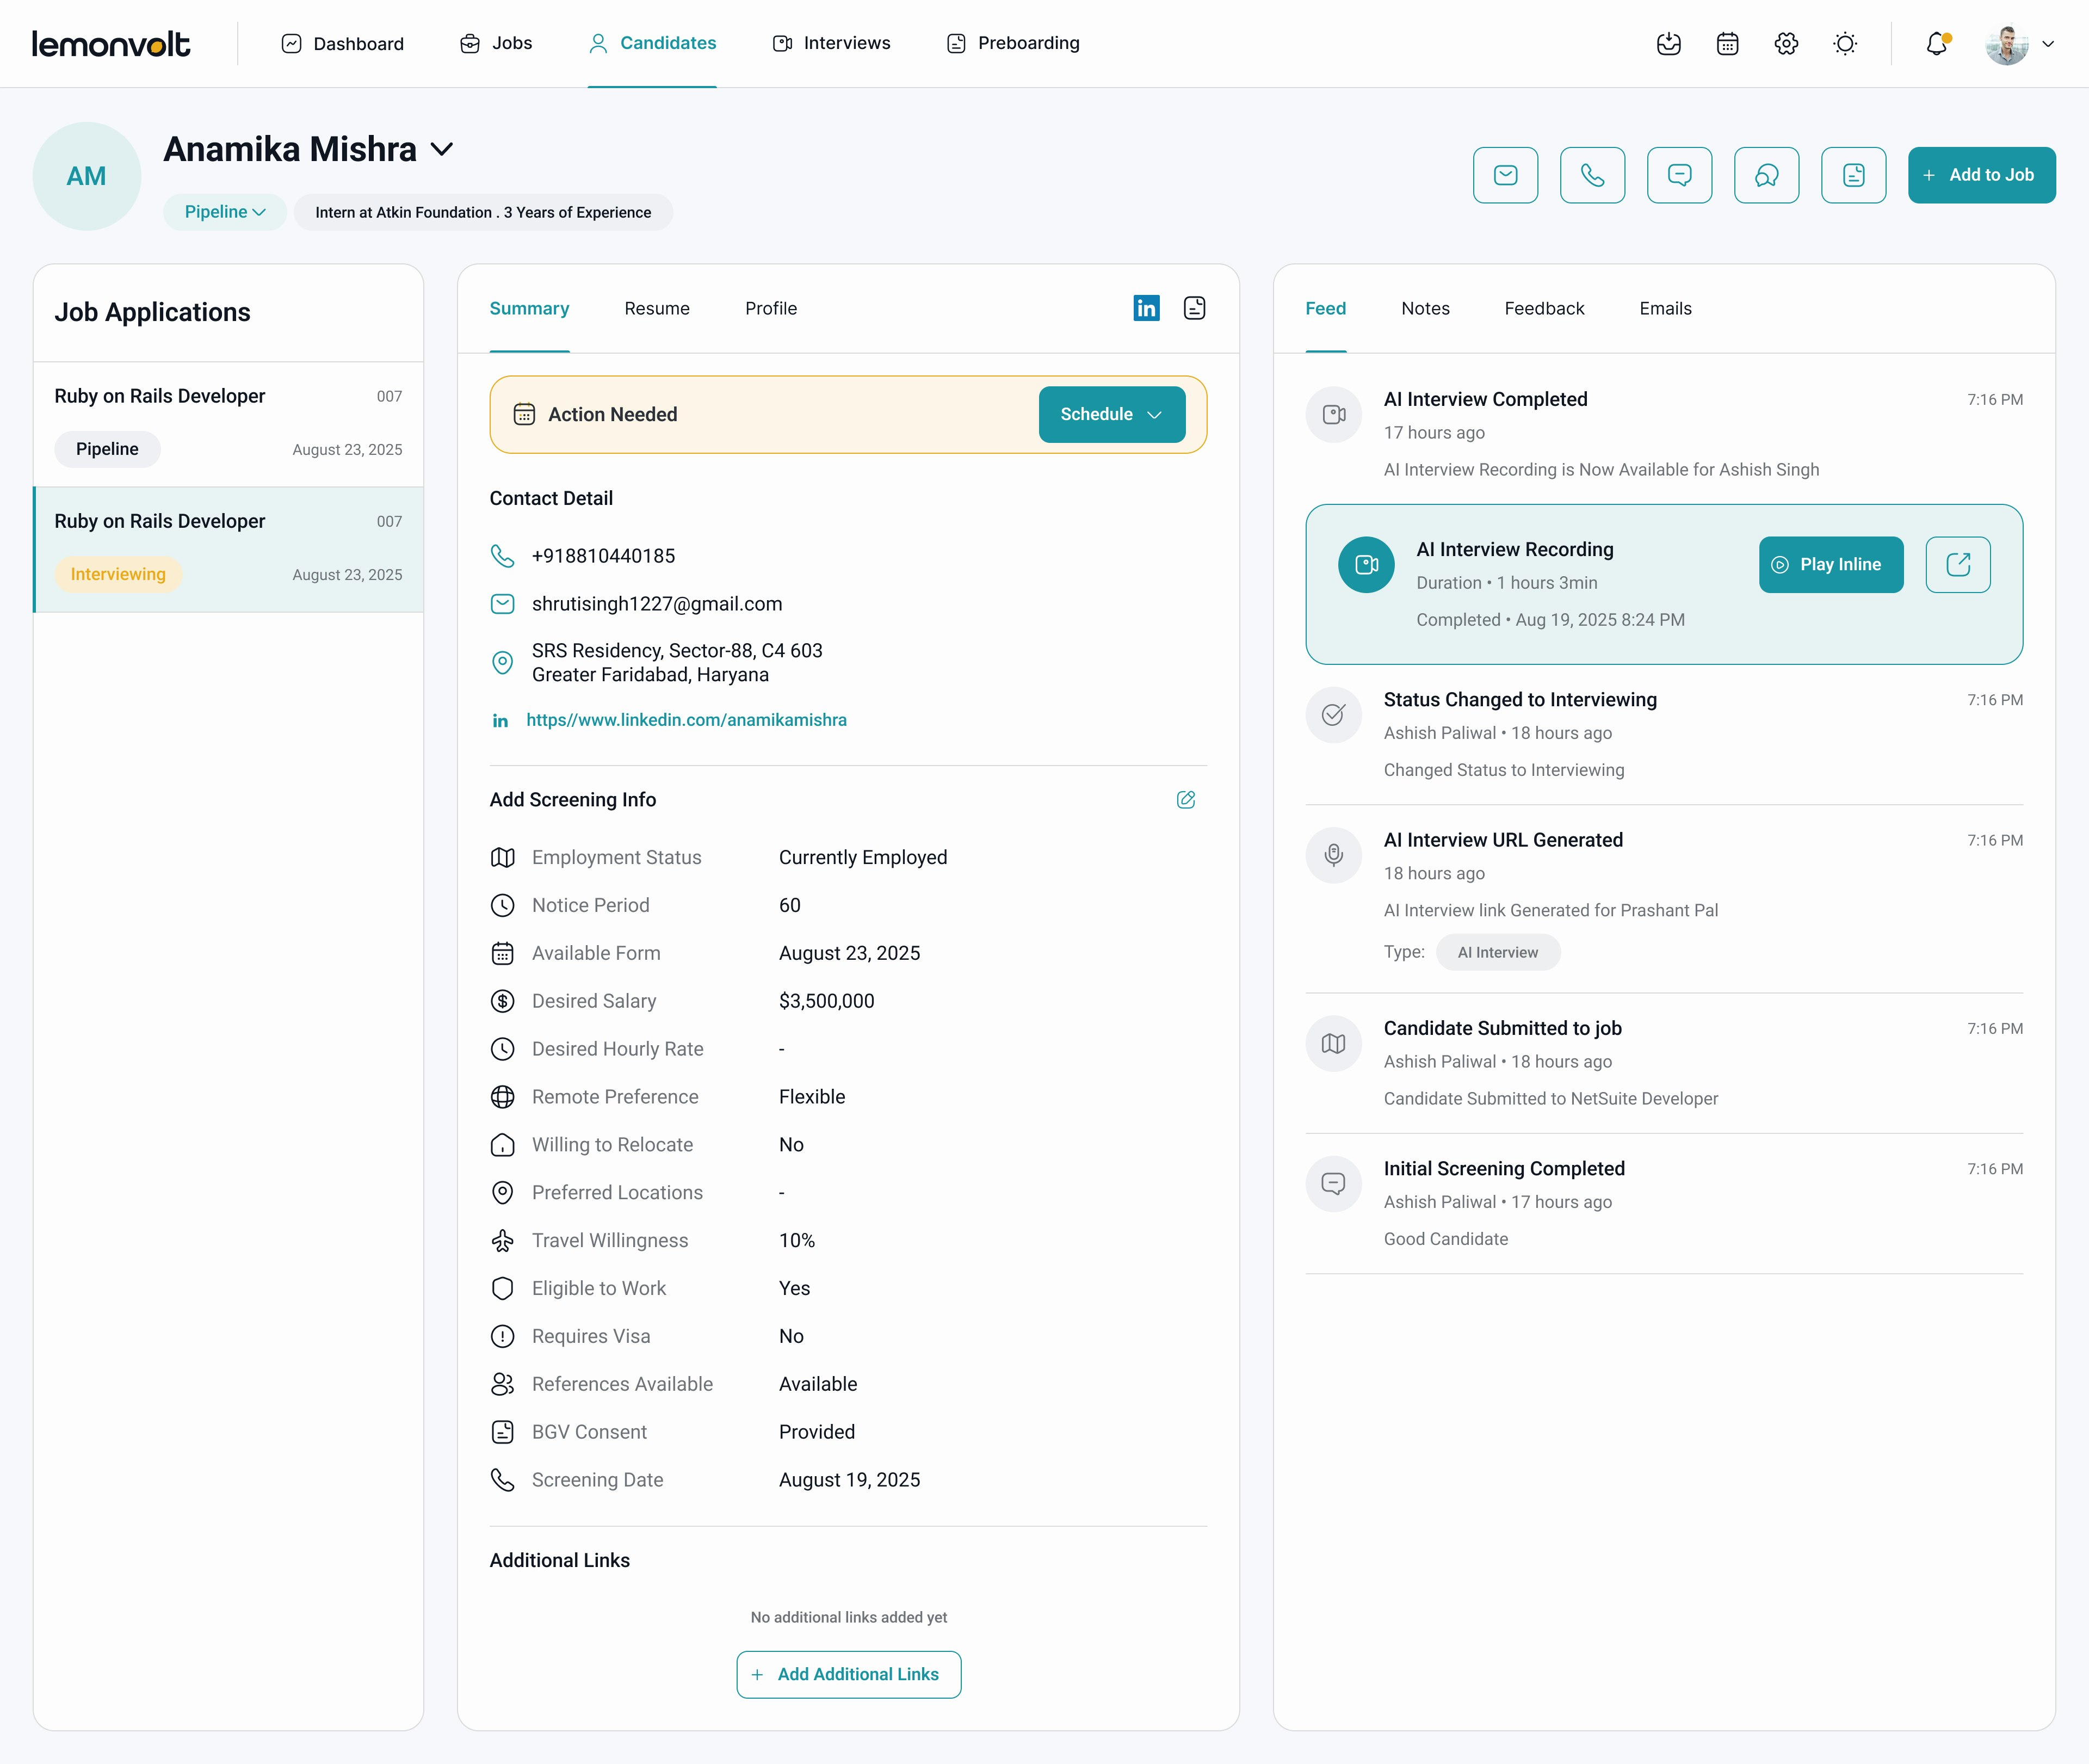This screenshot has height=1764, width=2089.
Task: Open Anamika's LinkedIn profile link
Action: 687,719
